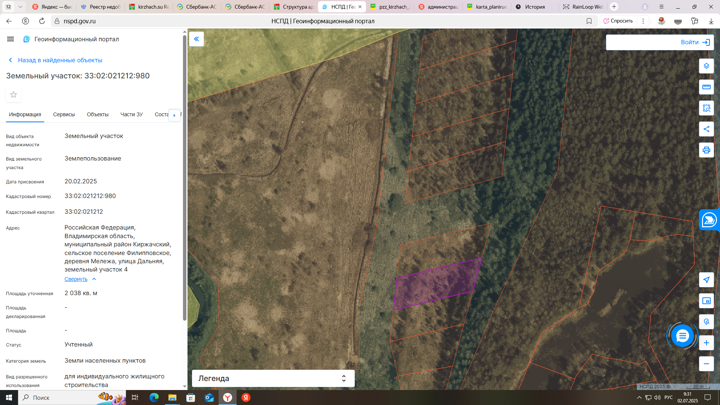
Task: Print the map using printer icon
Action: [706, 150]
